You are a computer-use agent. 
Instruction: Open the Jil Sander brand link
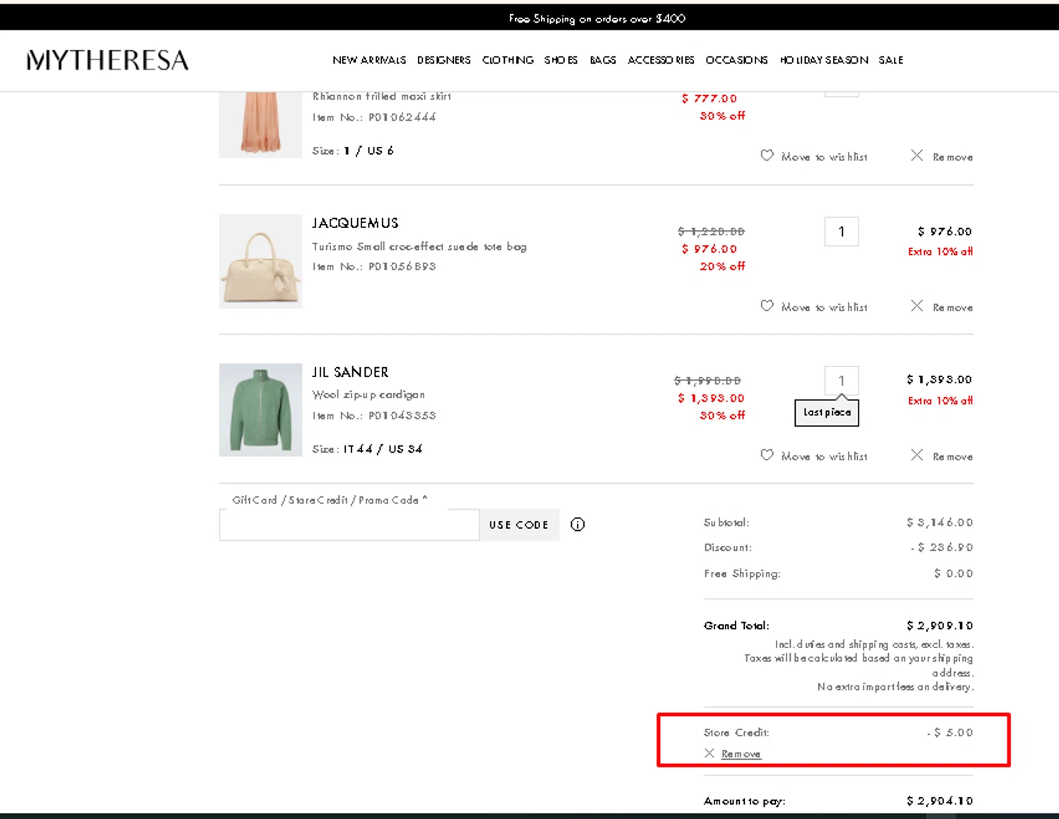point(350,372)
